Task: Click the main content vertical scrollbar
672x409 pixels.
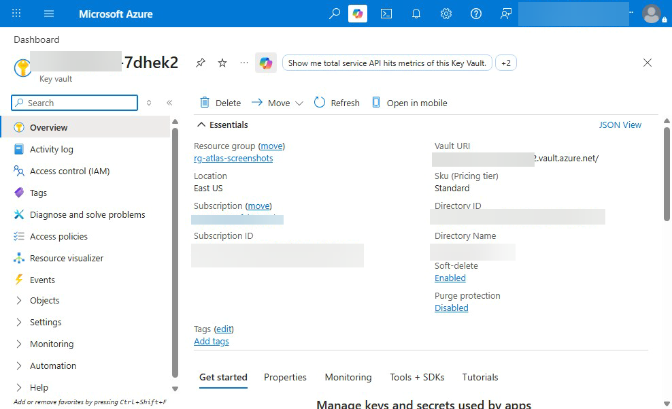Action: coord(667,174)
